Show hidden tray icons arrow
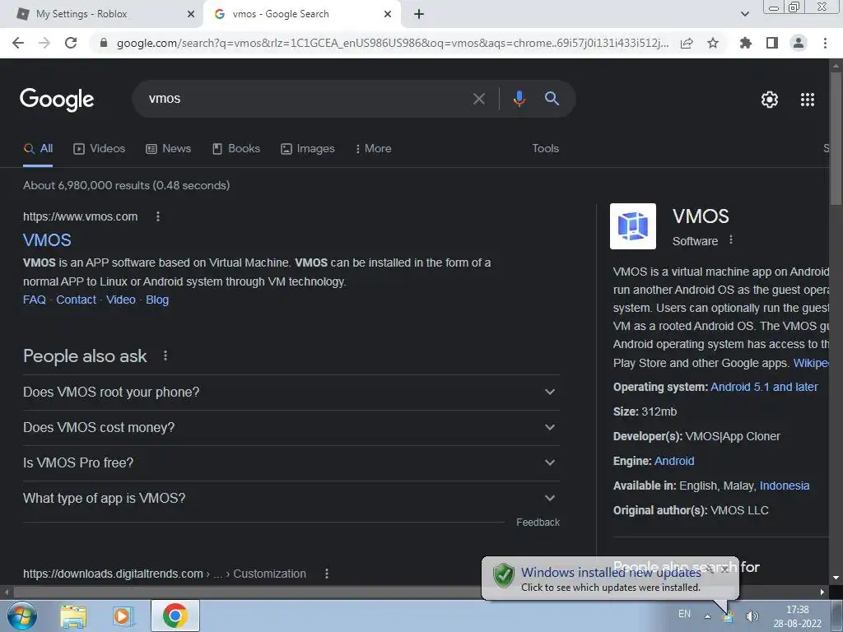The height and width of the screenshot is (632, 843). (707, 616)
